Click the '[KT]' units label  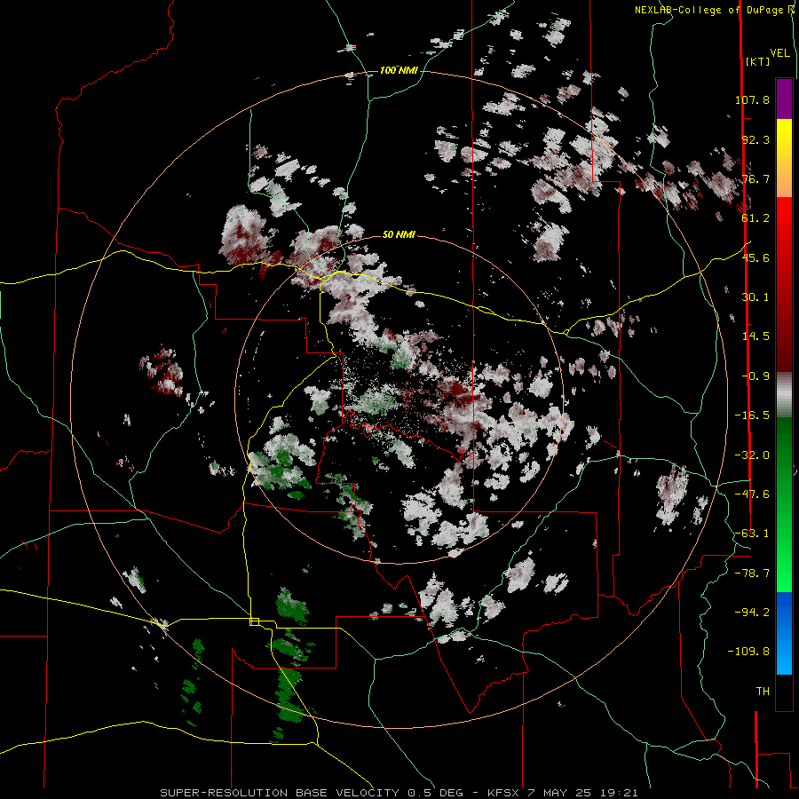757,61
